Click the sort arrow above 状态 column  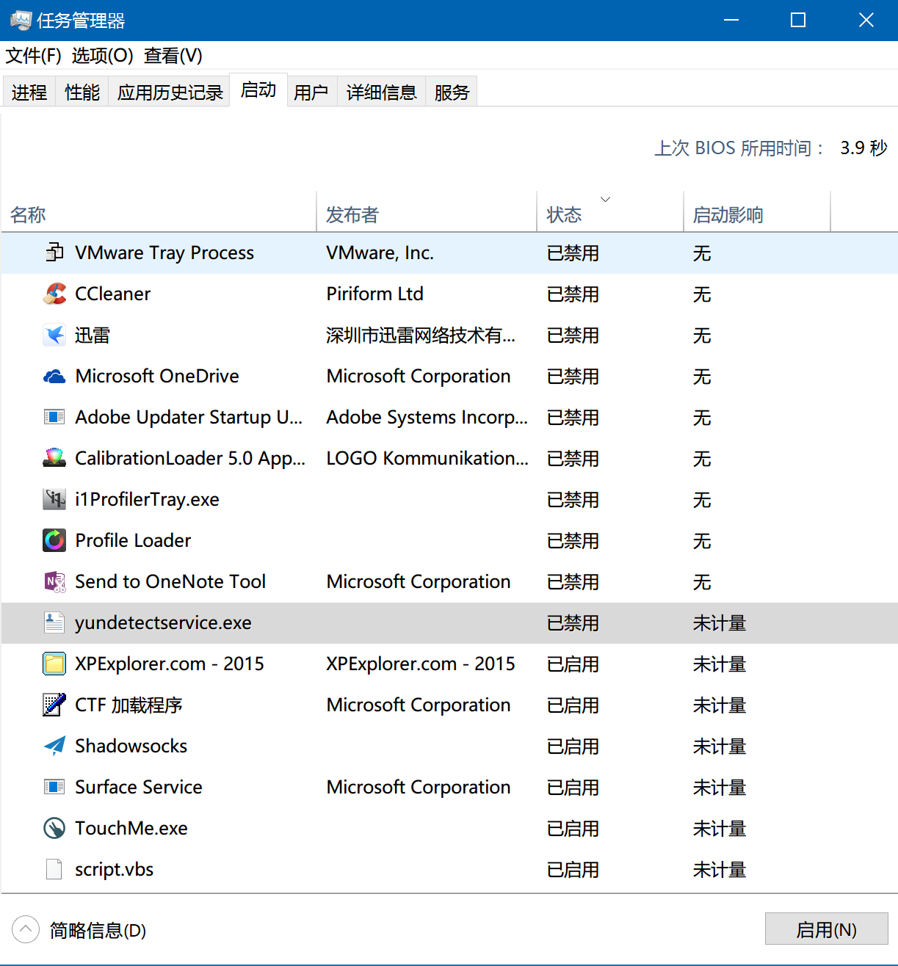[606, 199]
